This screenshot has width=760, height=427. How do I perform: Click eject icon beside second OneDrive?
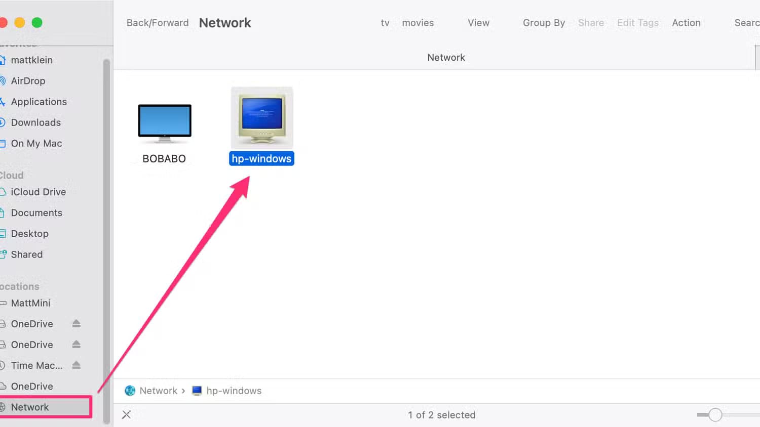(x=77, y=344)
